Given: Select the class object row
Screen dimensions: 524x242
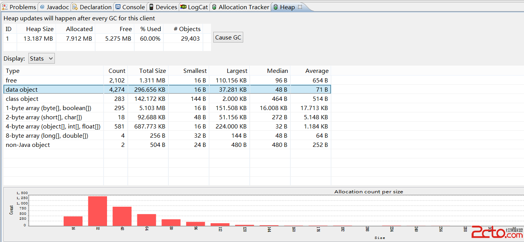Looking at the screenshot, I should tap(54, 99).
